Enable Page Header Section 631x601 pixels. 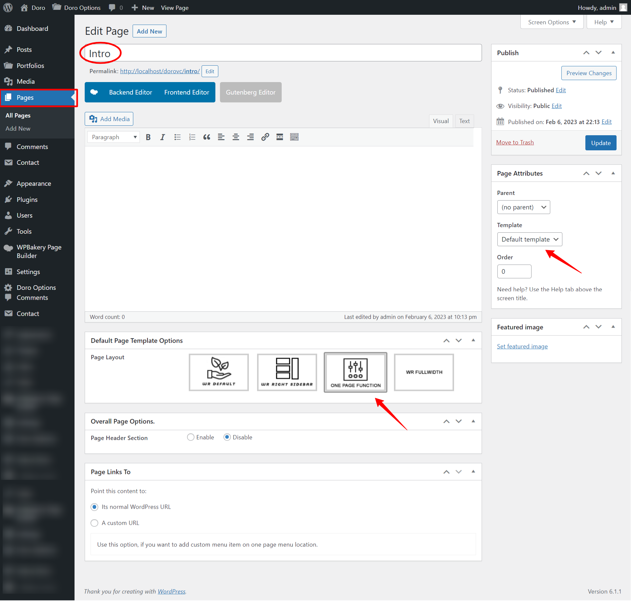191,437
